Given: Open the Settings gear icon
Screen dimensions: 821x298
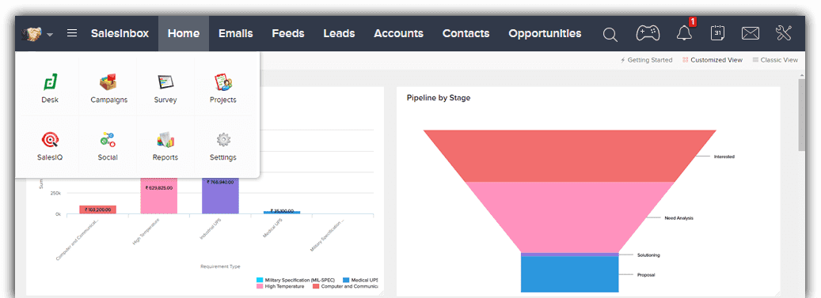Looking at the screenshot, I should 223,140.
